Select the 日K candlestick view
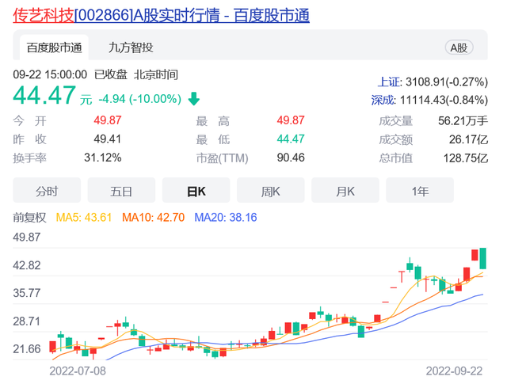507x384 pixels. 196,191
